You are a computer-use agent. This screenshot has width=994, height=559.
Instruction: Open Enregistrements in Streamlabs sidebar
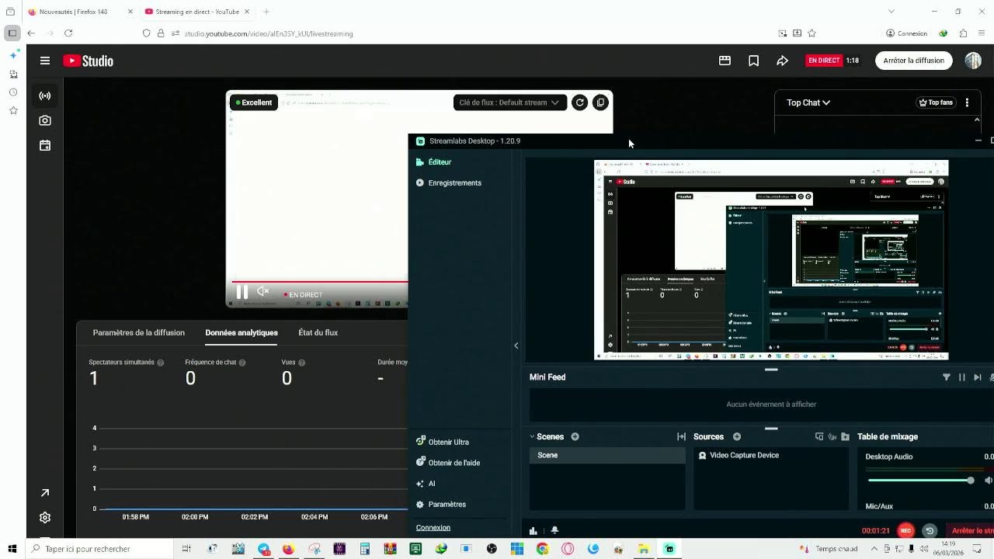(448, 183)
